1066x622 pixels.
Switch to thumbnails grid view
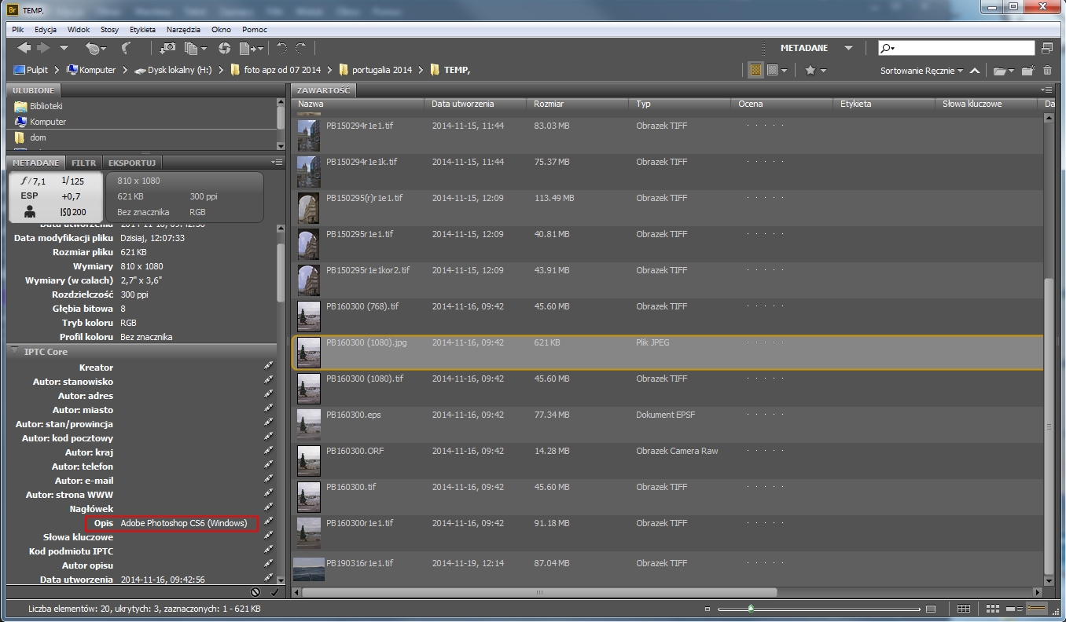pos(992,609)
